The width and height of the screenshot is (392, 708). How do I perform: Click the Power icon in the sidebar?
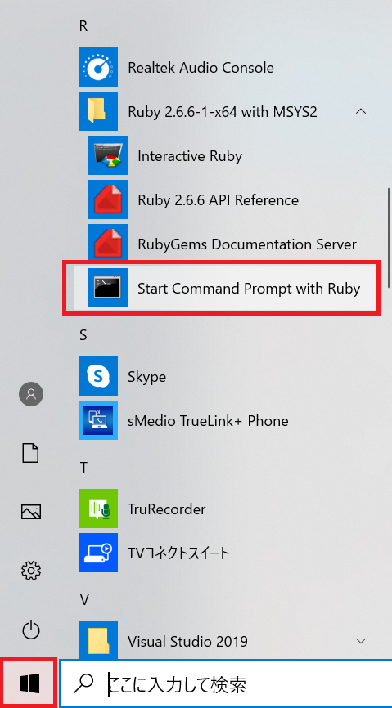click(x=31, y=630)
